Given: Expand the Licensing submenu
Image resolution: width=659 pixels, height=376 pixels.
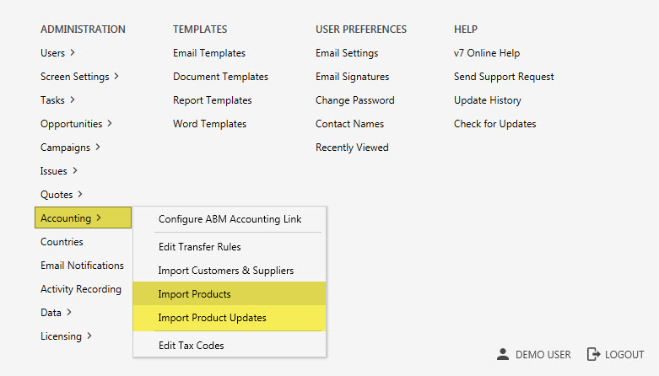Looking at the screenshot, I should pyautogui.click(x=66, y=336).
